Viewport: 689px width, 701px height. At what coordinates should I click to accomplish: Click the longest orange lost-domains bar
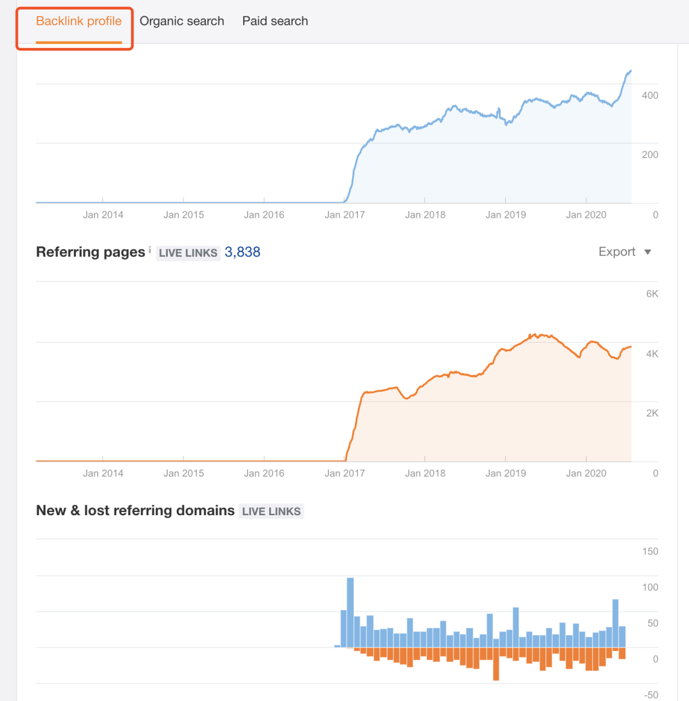tap(496, 664)
